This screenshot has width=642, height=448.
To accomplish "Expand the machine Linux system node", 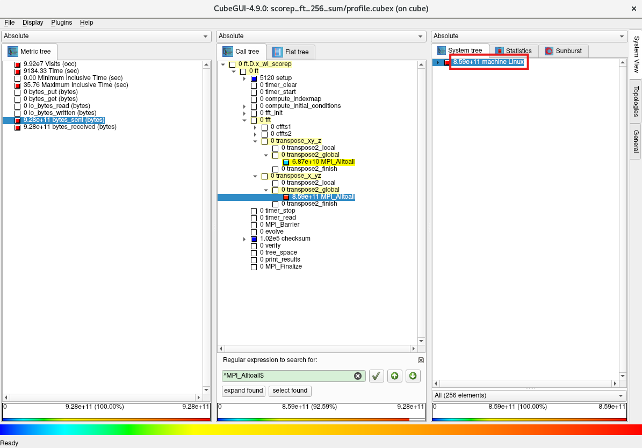I will [437, 62].
